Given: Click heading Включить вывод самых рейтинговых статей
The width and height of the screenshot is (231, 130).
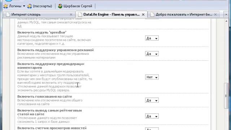Looking at the screenshot, I should click(x=50, y=112).
